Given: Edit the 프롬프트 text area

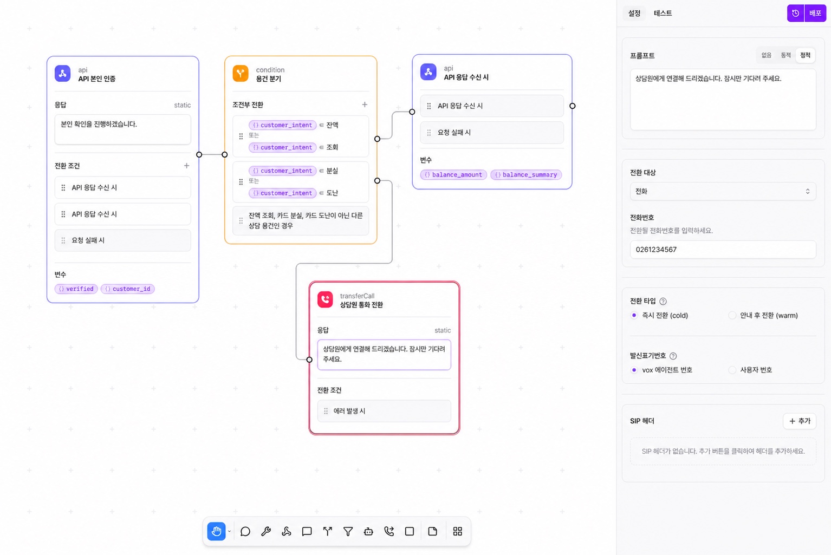Looking at the screenshot, I should pos(723,99).
